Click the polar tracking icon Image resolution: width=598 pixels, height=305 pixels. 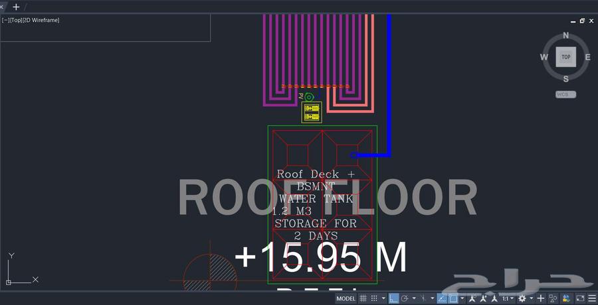[405, 299]
